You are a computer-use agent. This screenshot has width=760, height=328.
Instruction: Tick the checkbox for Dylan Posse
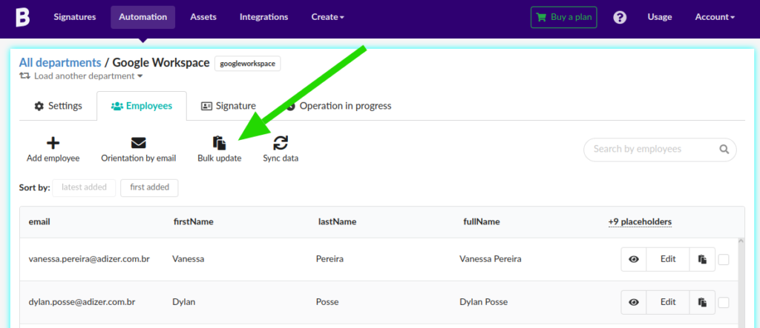point(724,302)
